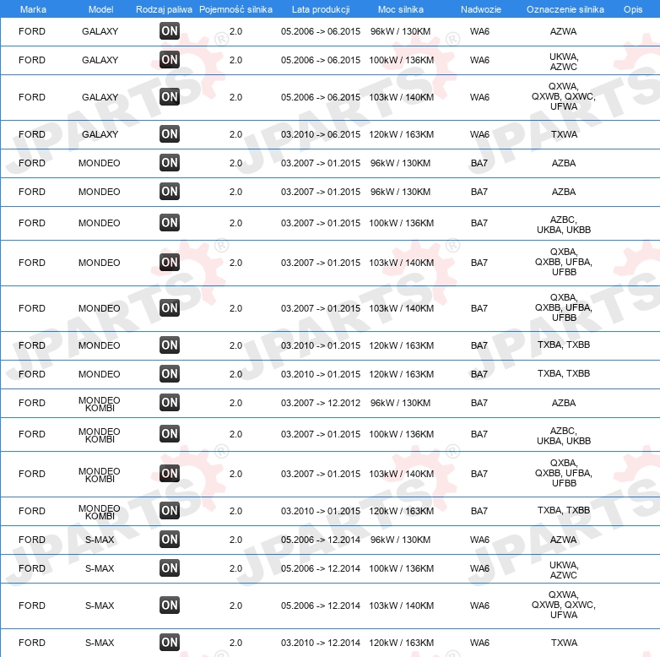The image size is (660, 657).
Task: Click the 03.2007 -> 12.2012 production date cell
Action: click(321, 403)
